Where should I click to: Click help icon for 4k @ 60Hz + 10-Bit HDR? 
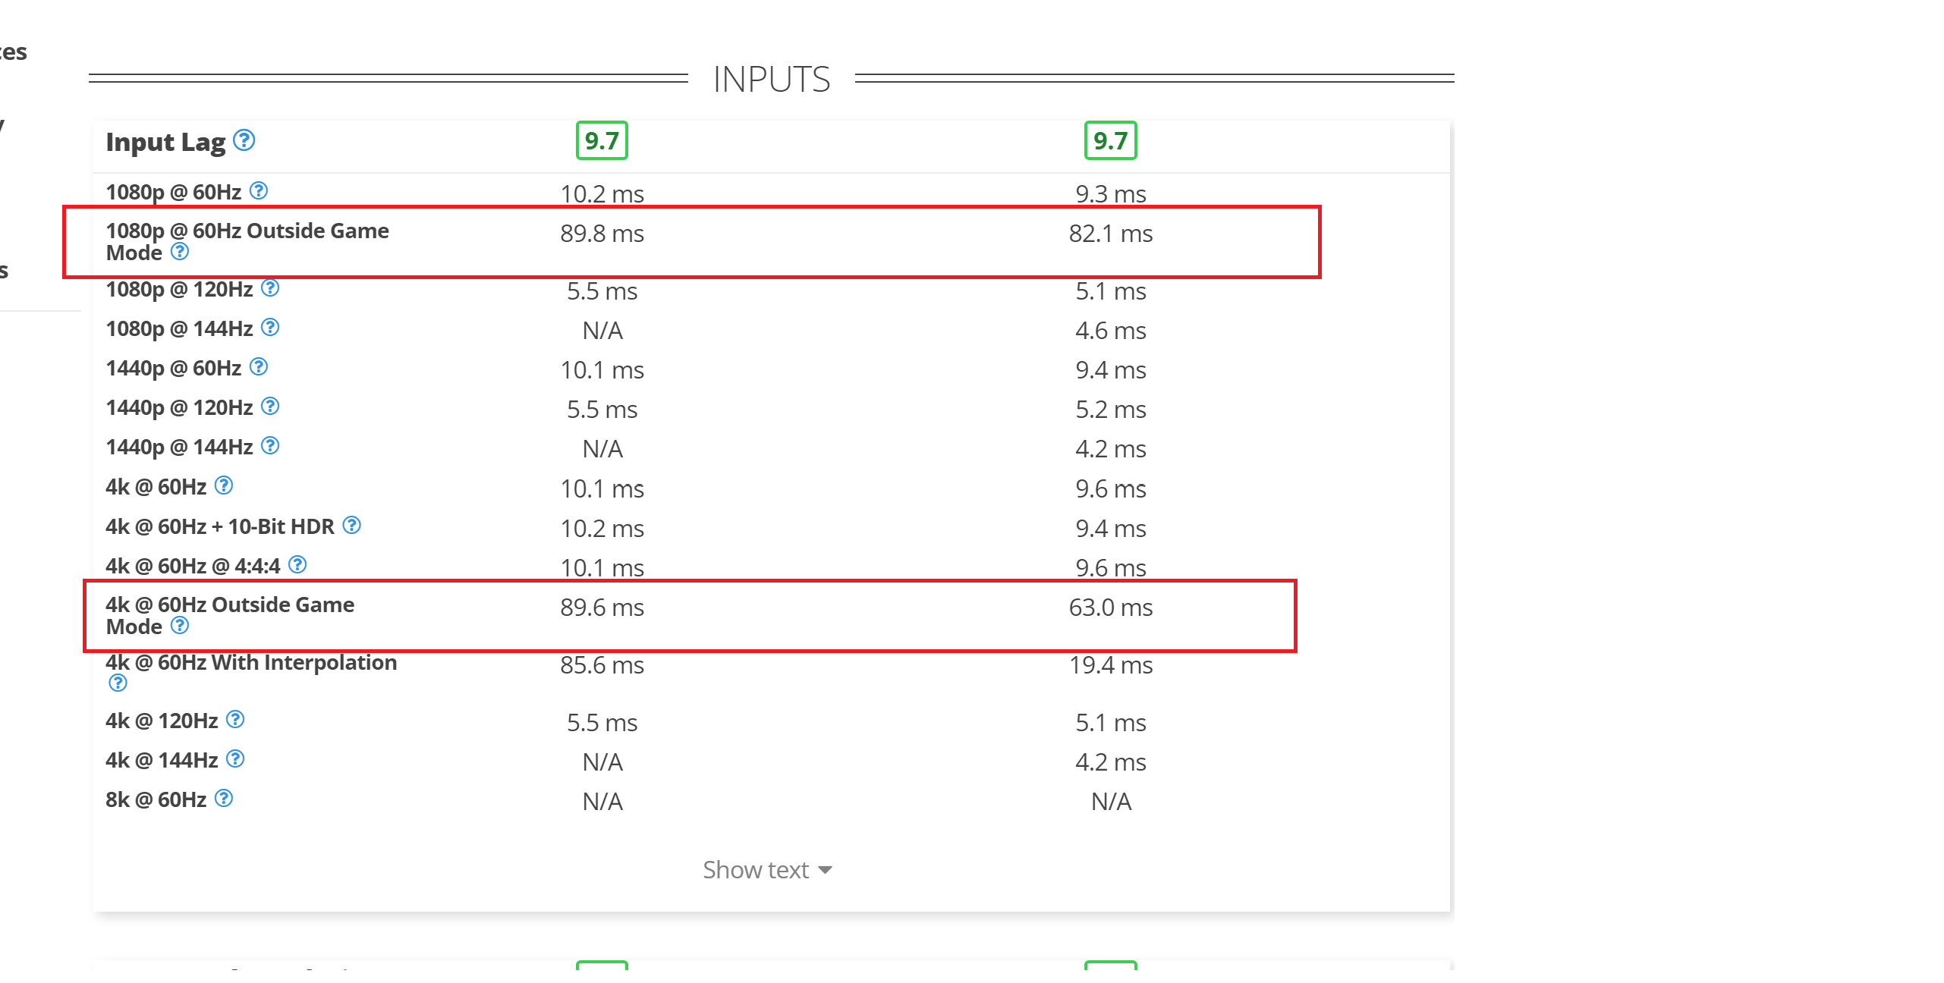click(x=351, y=525)
